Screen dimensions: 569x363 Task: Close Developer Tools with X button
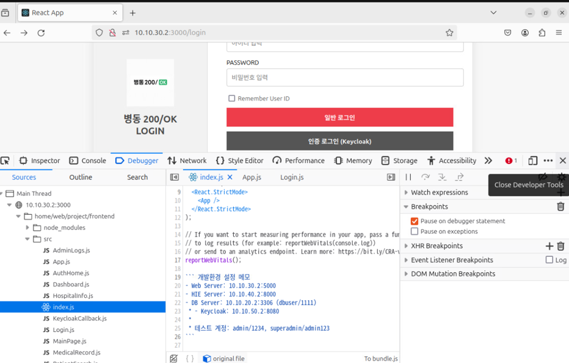click(x=563, y=160)
